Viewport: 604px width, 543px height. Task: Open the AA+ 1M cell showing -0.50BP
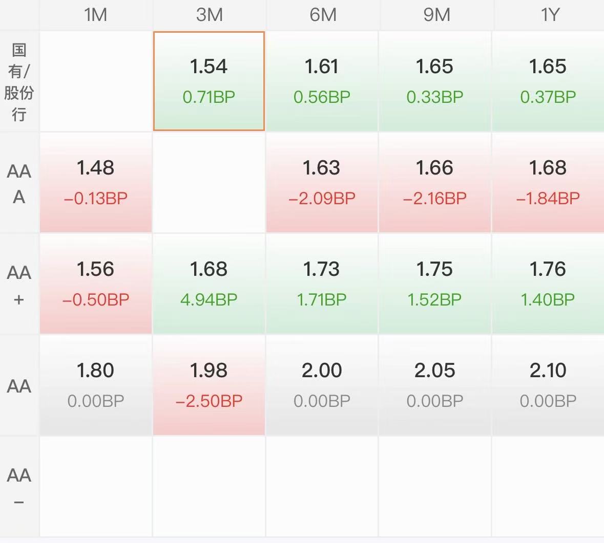95,284
